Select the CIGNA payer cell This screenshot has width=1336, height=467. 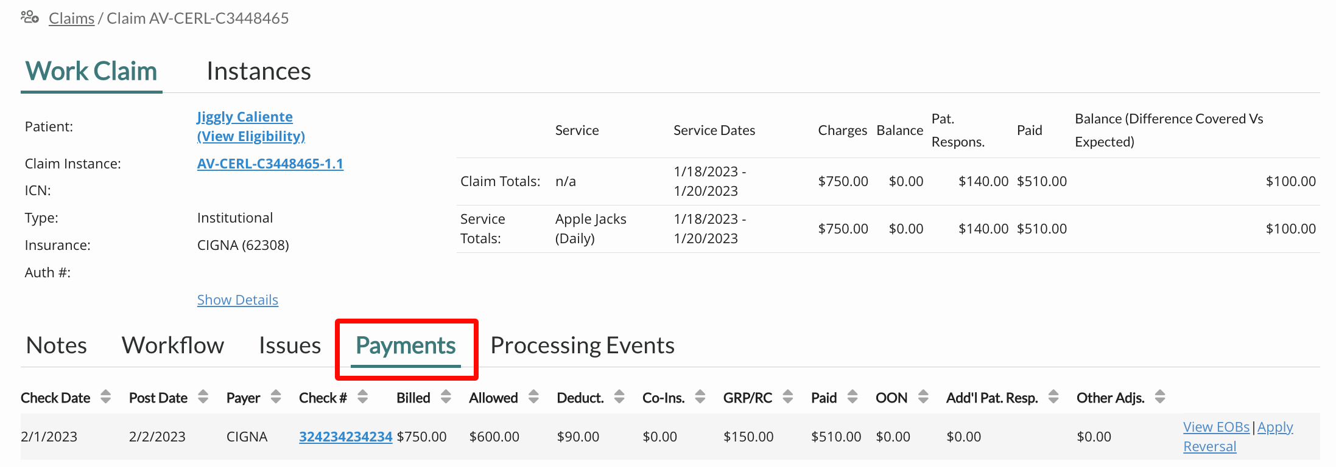pos(247,437)
